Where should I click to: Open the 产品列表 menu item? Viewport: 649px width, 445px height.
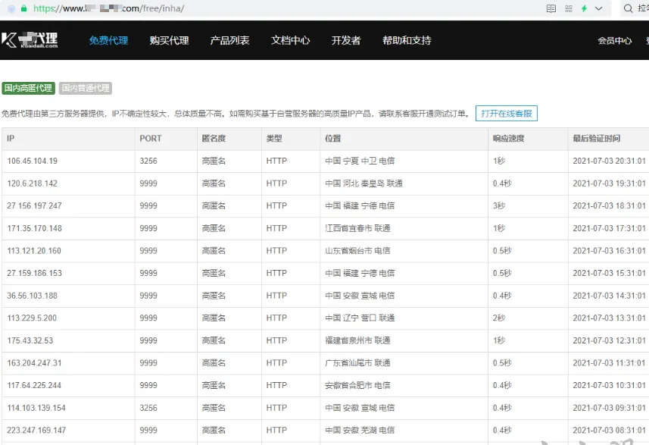(229, 40)
